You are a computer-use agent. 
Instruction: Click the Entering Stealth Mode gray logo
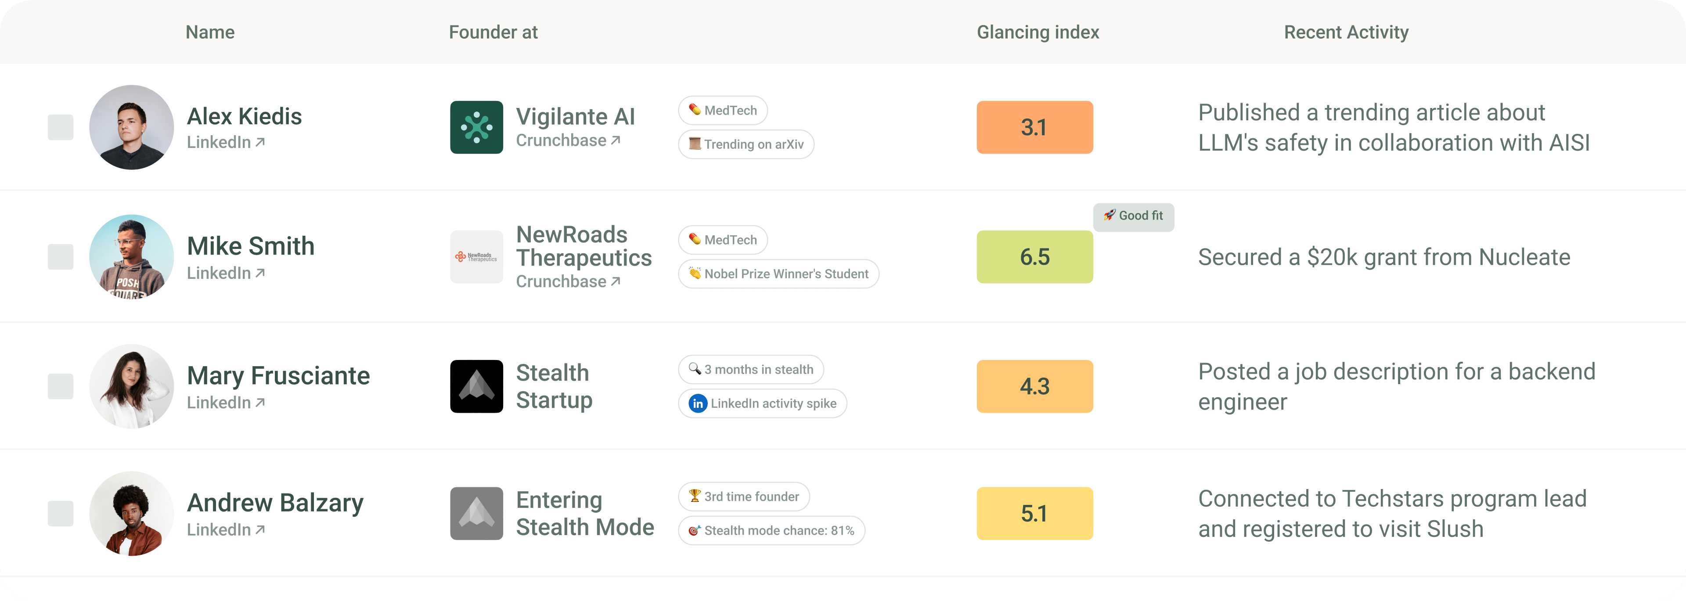point(476,513)
